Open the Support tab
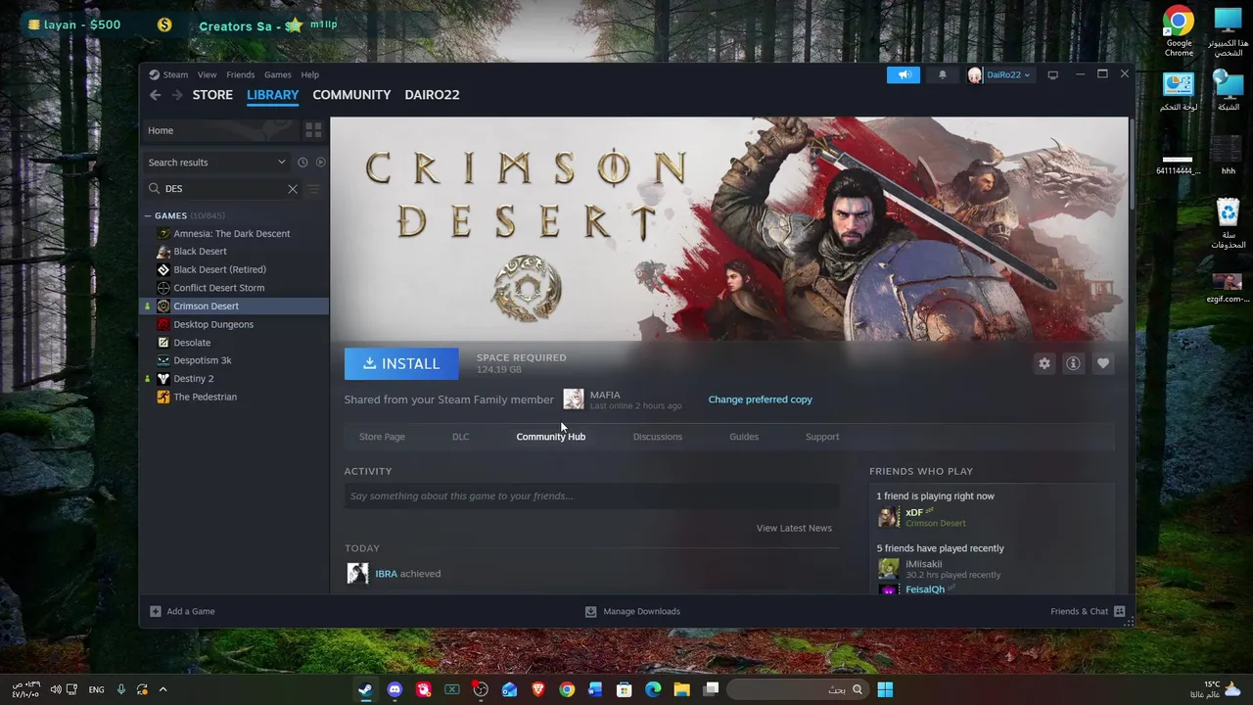The width and height of the screenshot is (1253, 705). pyautogui.click(x=822, y=437)
